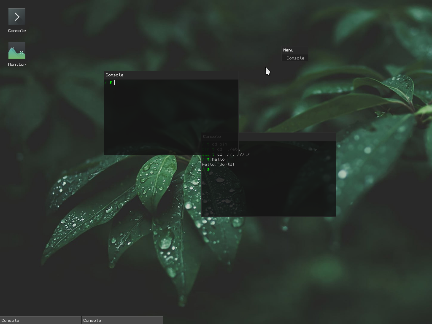This screenshot has height=324, width=432.
Task: Click the prompt in the empty Console window
Action: click(x=110, y=82)
